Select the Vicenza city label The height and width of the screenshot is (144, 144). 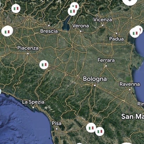point(103,20)
